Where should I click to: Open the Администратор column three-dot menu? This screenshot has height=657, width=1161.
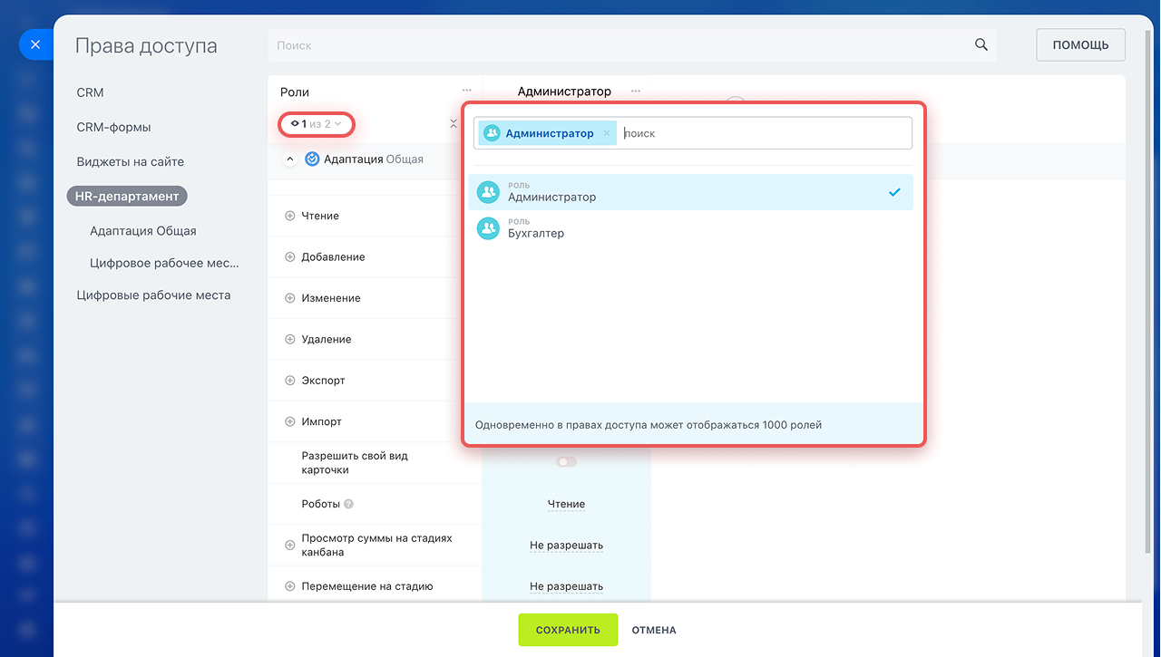pyautogui.click(x=636, y=91)
